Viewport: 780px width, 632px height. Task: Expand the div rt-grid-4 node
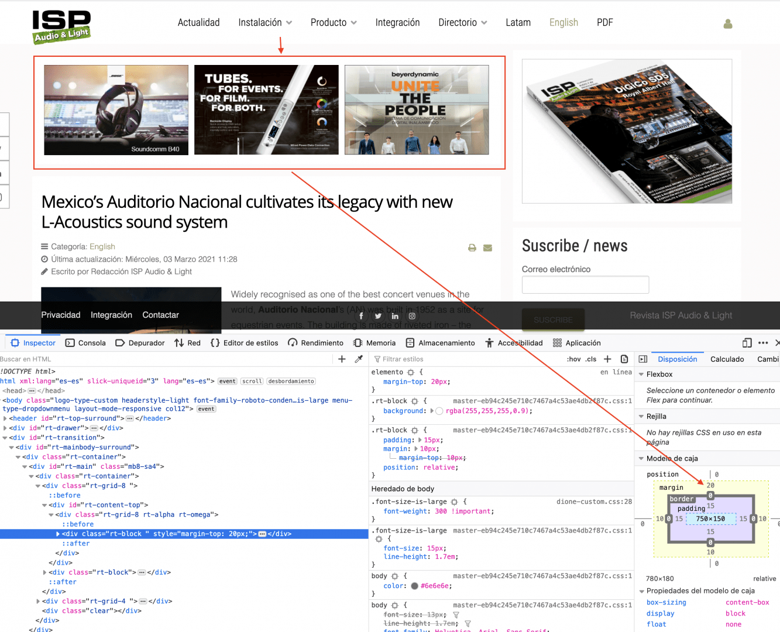coord(38,602)
